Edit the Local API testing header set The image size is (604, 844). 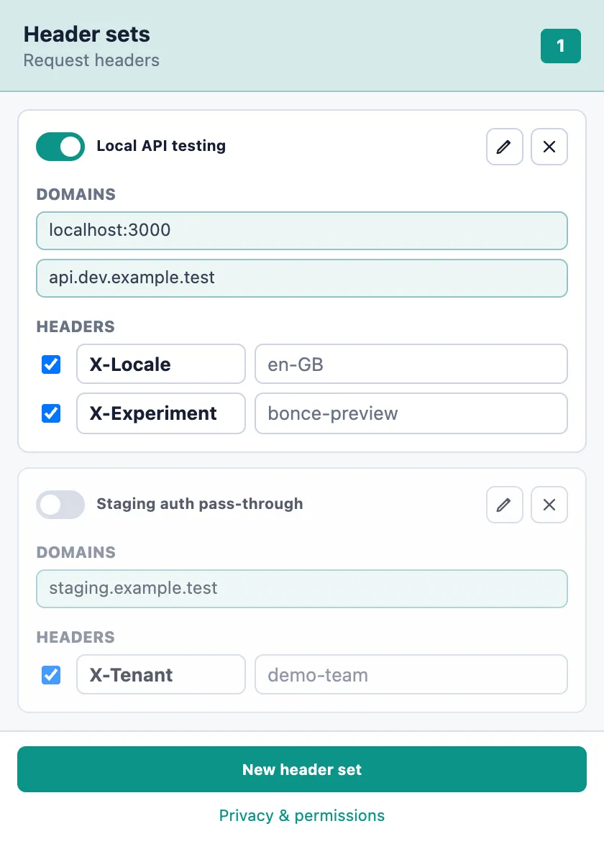coord(504,147)
